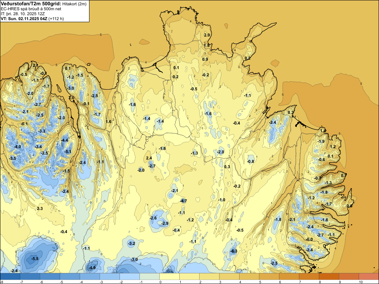Screen dimensions: 379x284
Task: Select the '0.9' temperature label
Action: click(205, 59)
